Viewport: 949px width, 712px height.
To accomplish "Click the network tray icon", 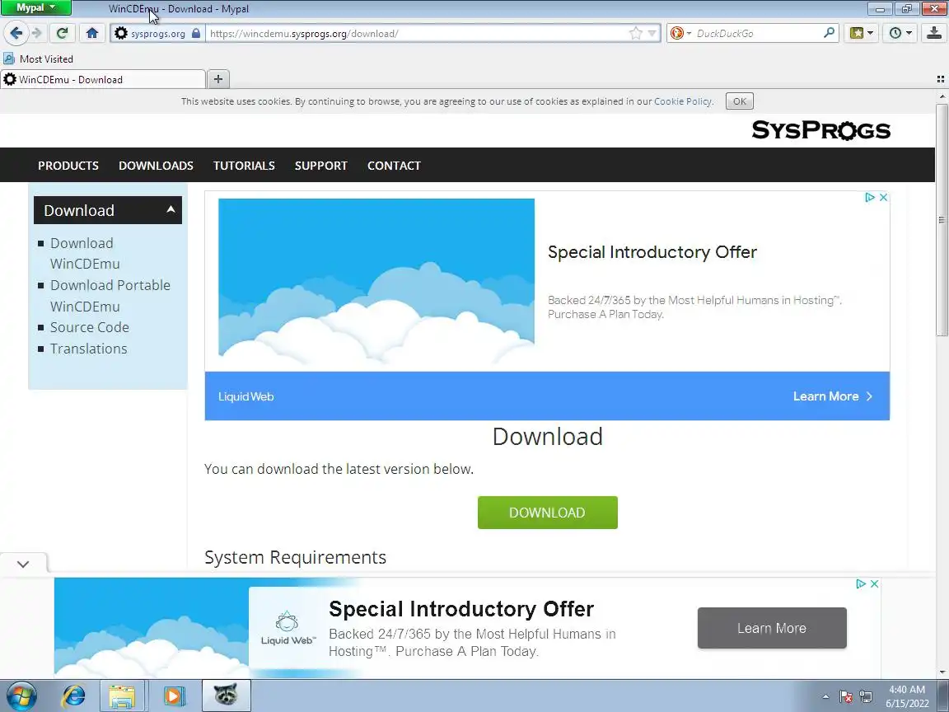I will (x=866, y=697).
